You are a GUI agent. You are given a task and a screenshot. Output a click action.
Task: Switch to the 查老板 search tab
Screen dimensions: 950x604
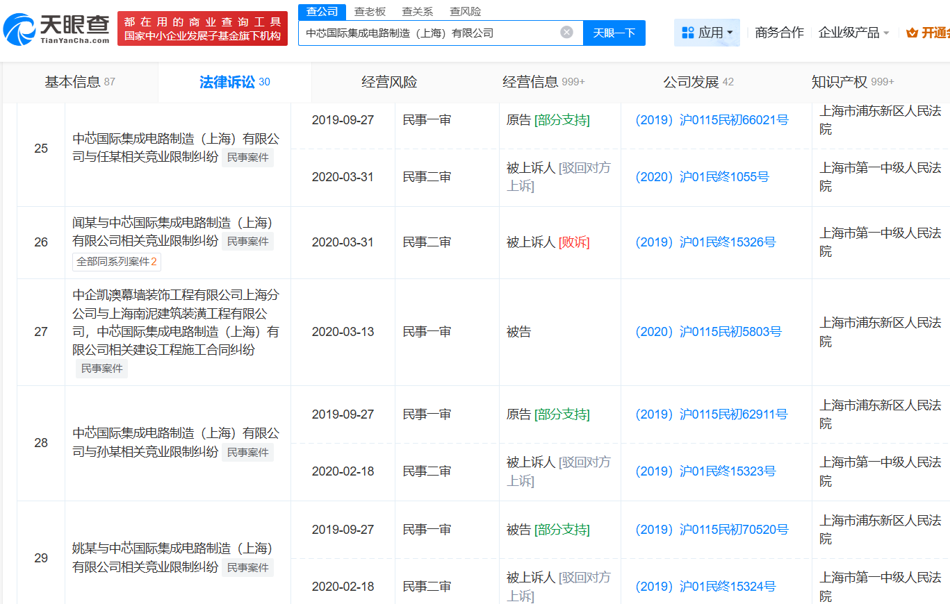click(370, 12)
